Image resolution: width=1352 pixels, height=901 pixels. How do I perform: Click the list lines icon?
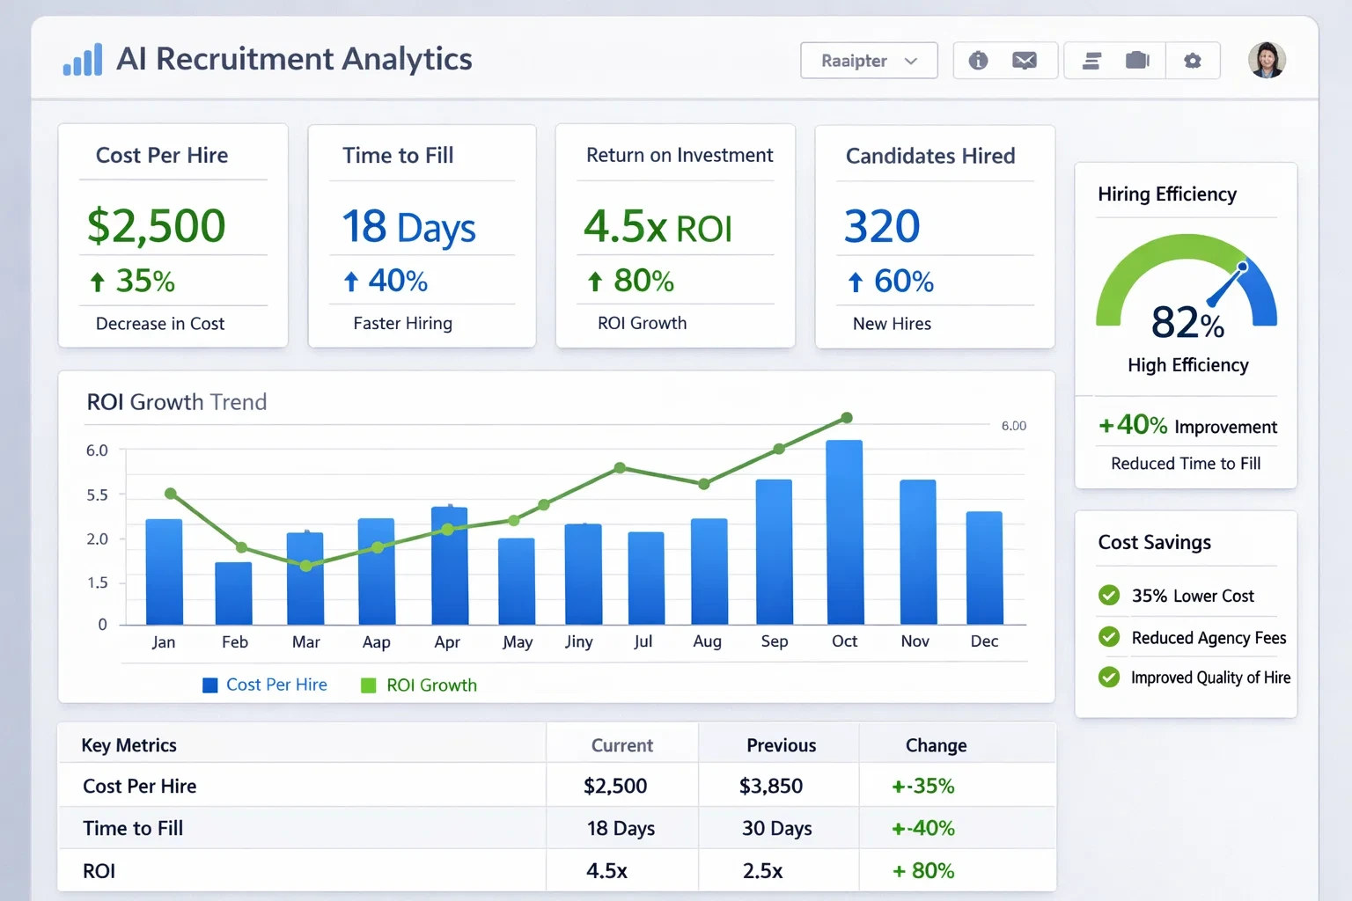coord(1091,61)
